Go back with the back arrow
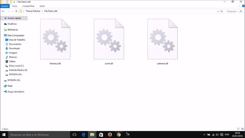This screenshot has height=138, width=245. 3,11
